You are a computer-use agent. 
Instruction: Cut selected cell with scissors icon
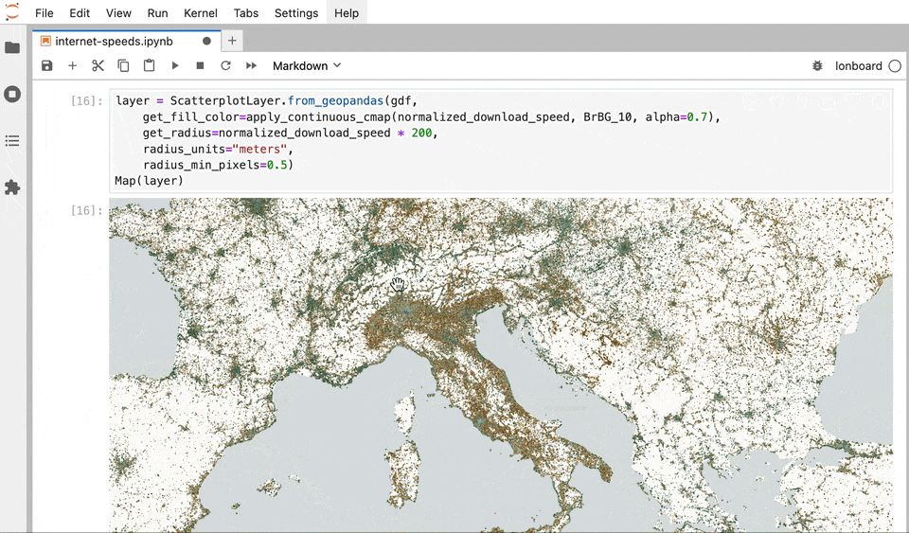coord(98,66)
